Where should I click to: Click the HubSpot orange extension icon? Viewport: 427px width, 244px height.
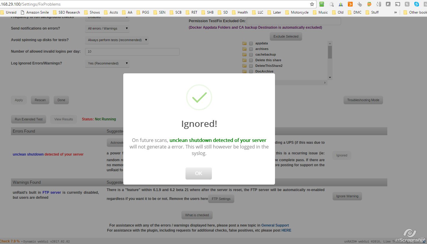tap(350, 4)
